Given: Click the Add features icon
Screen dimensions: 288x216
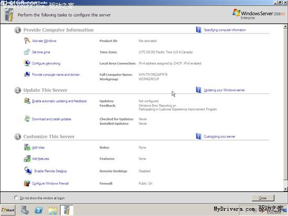Looking at the screenshot, I should tap(27, 158).
